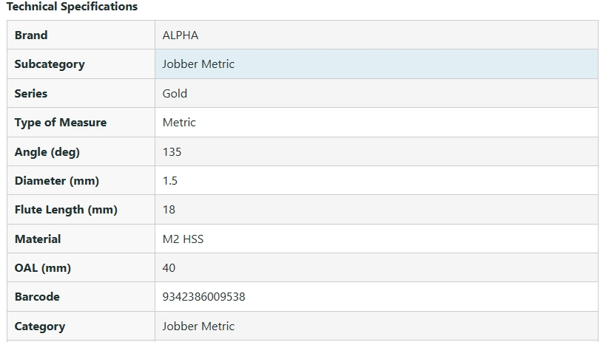Select the 1.5 diameter value

pyautogui.click(x=170, y=181)
